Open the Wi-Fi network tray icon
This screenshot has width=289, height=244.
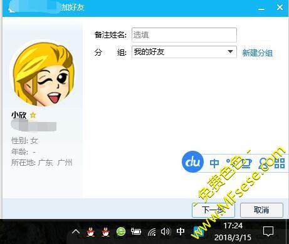tap(152, 231)
